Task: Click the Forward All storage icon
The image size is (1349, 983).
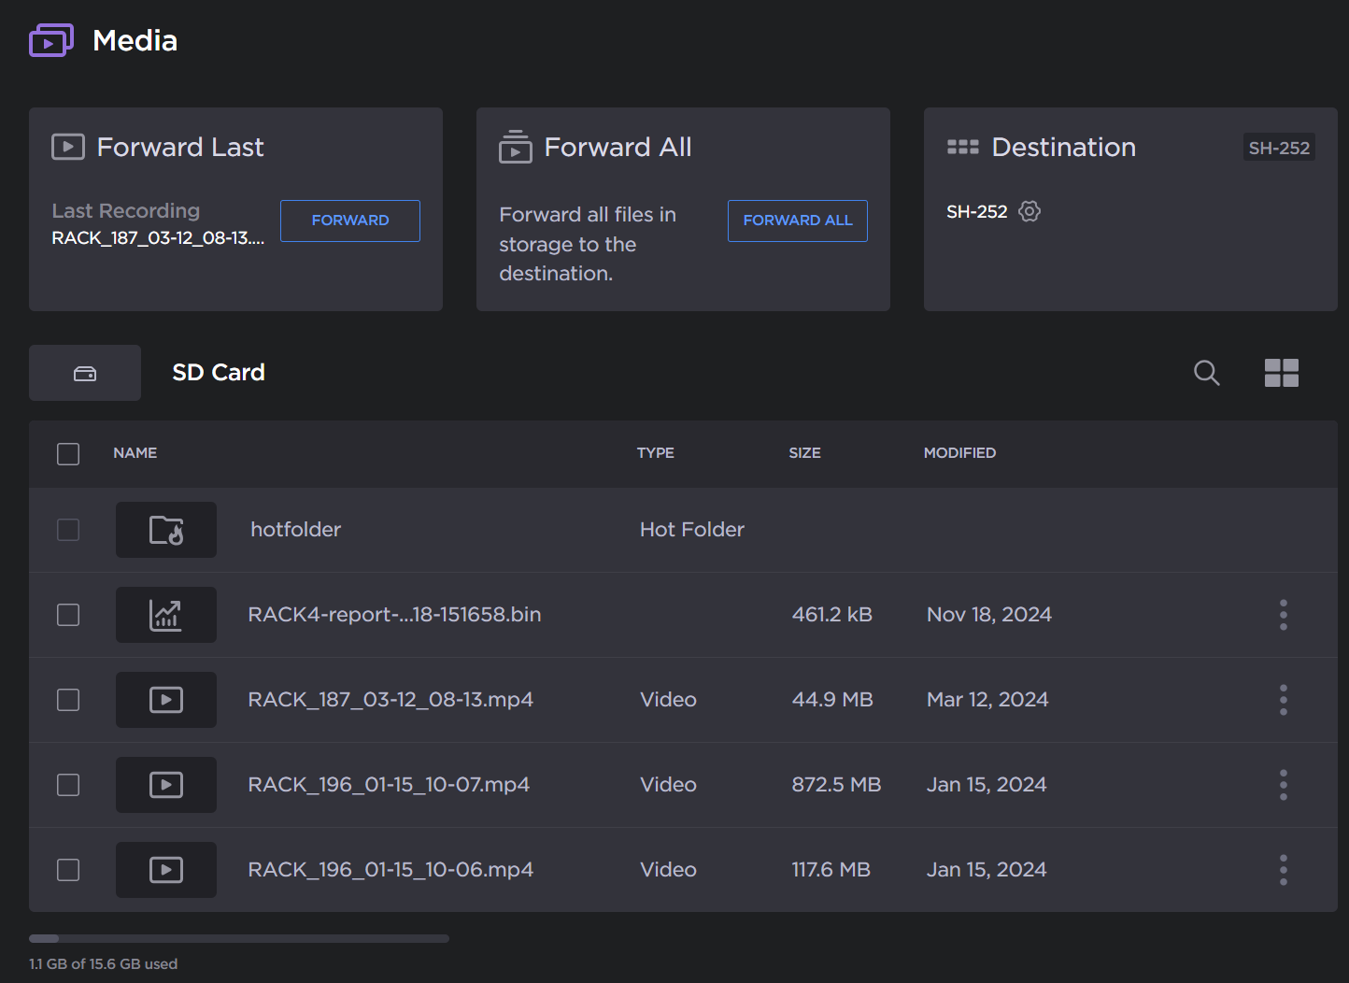Action: click(x=515, y=147)
